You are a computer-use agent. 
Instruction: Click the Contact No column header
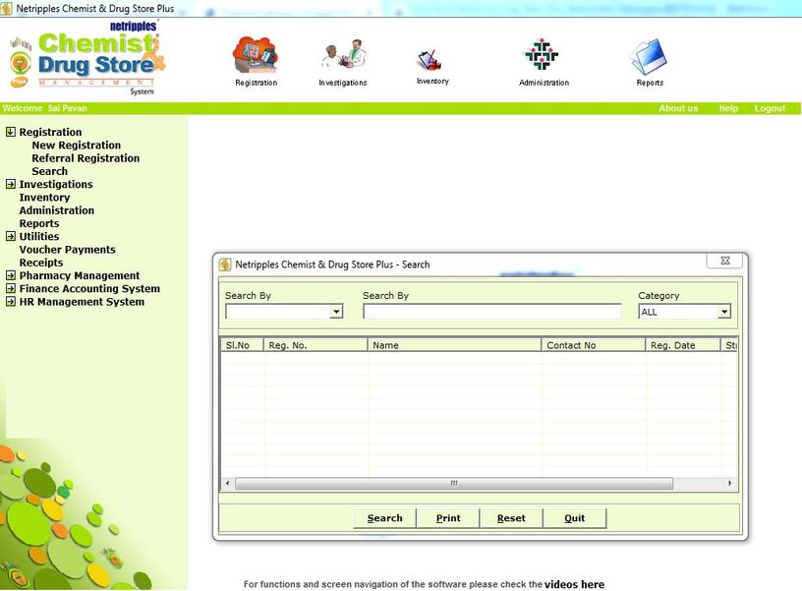(594, 345)
